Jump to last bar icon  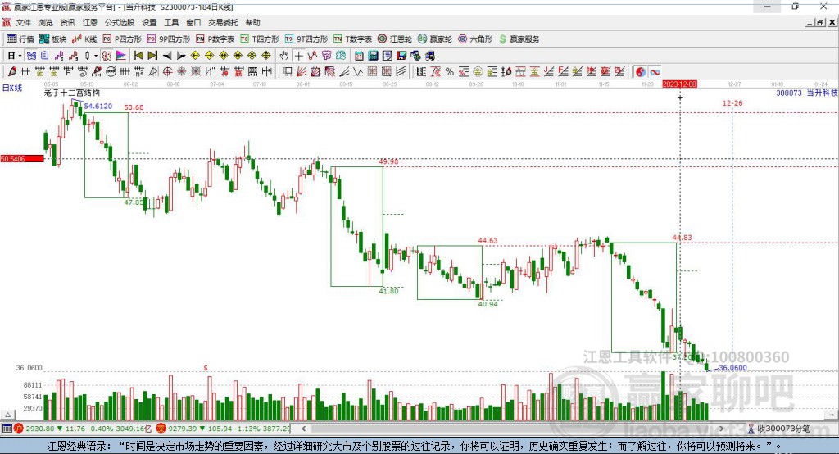[152, 56]
